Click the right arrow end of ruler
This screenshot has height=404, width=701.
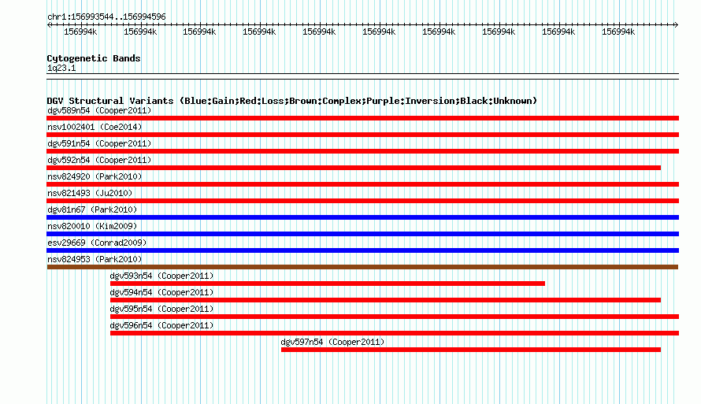pyautogui.click(x=676, y=24)
